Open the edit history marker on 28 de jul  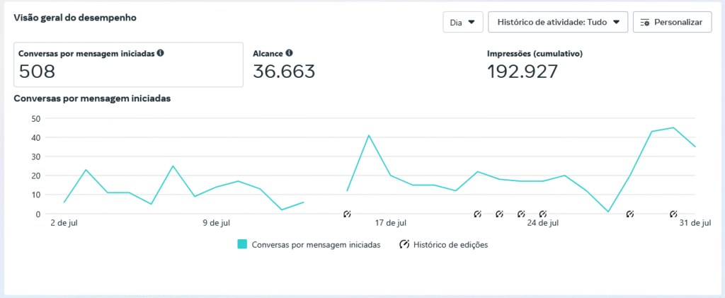click(629, 214)
